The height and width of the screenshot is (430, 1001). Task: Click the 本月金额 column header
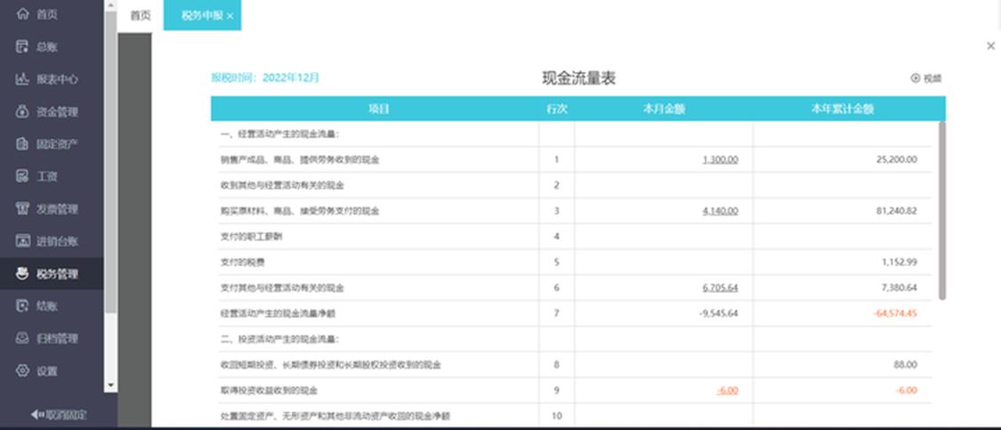point(664,109)
